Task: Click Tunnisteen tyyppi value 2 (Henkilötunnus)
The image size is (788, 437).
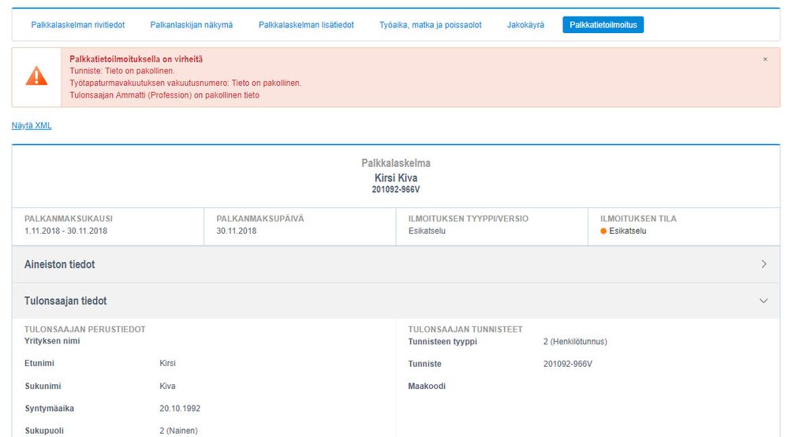Action: (575, 342)
